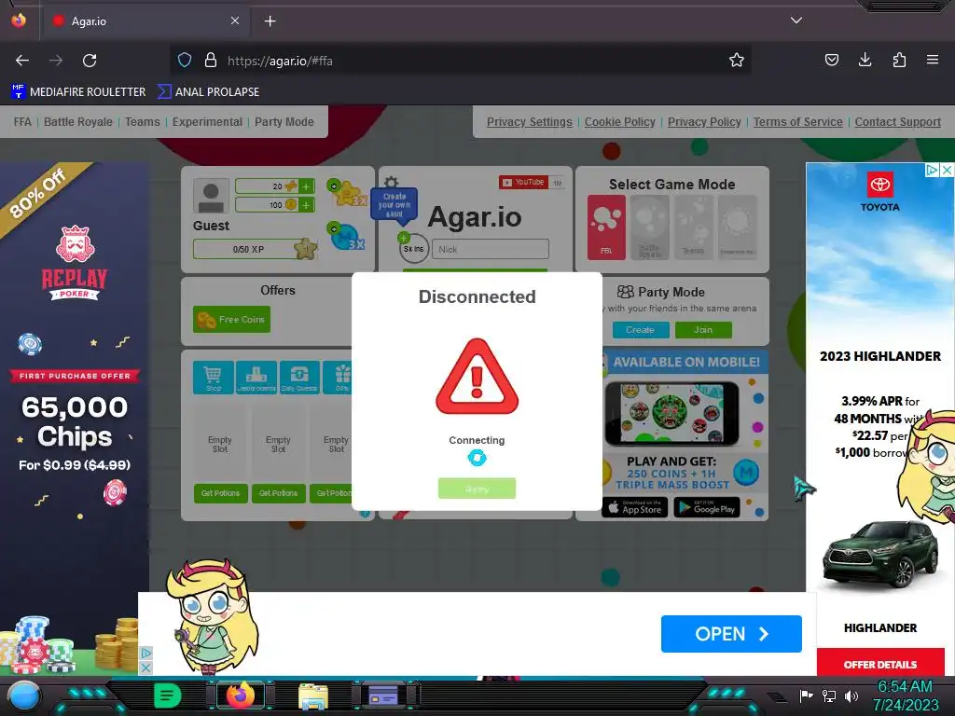Select the Teams game mode tile
Screen dimensions: 955x716
(x=694, y=227)
